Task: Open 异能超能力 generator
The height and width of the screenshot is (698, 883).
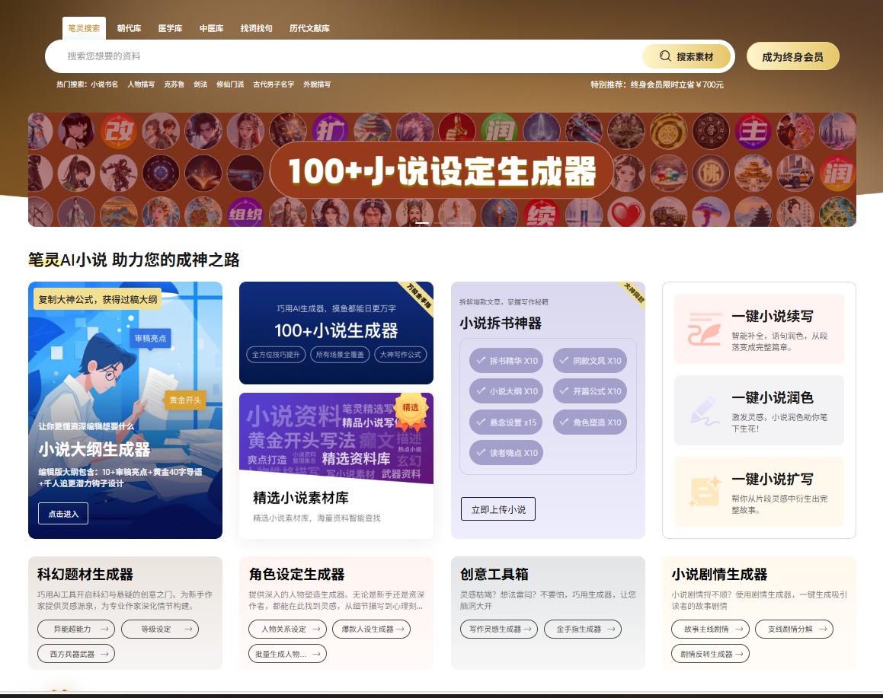Action: click(76, 629)
